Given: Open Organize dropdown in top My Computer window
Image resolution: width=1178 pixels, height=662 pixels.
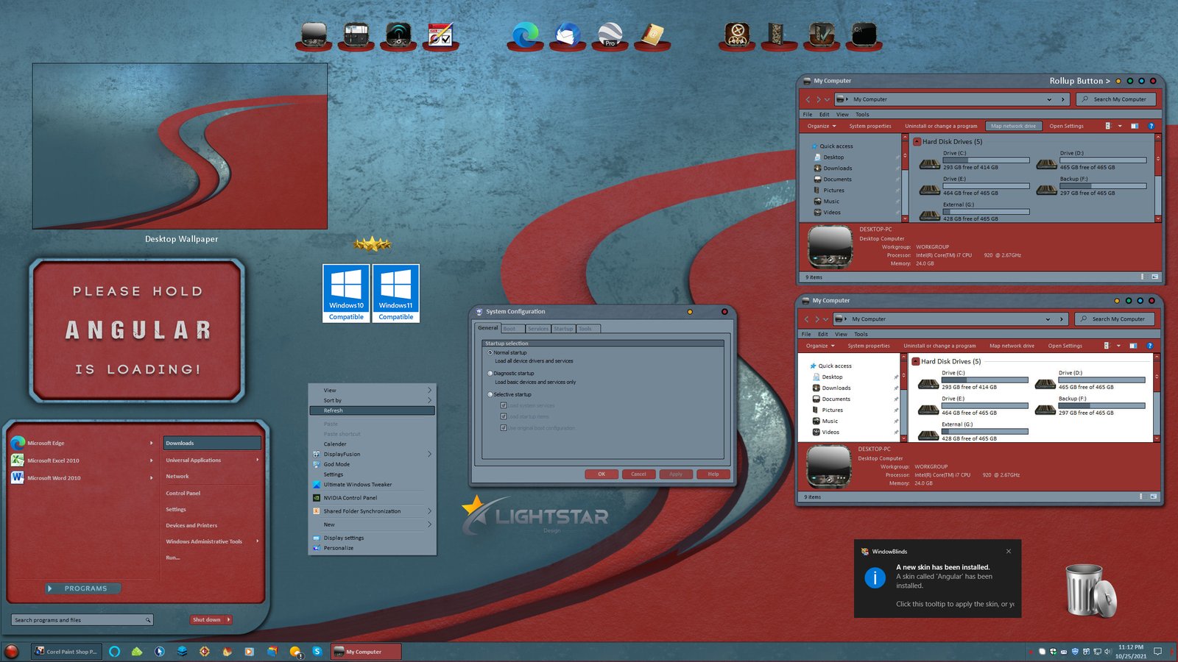Looking at the screenshot, I should (x=822, y=126).
